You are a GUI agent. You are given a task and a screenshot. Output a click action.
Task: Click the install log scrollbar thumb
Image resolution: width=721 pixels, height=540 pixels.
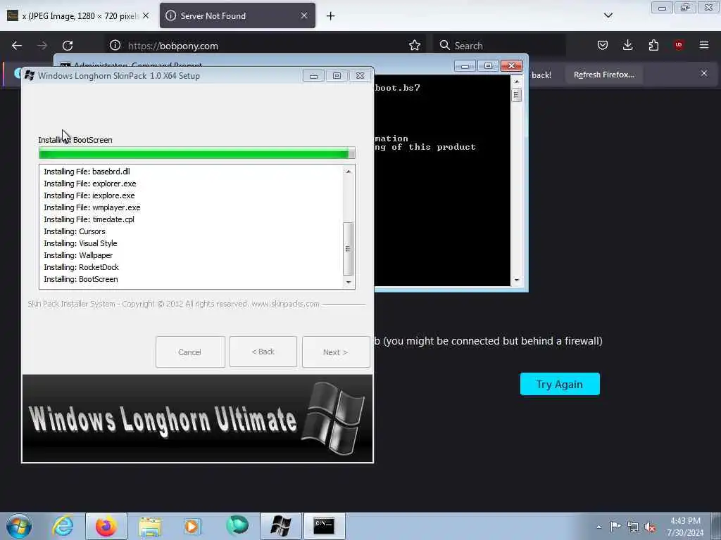(x=348, y=248)
